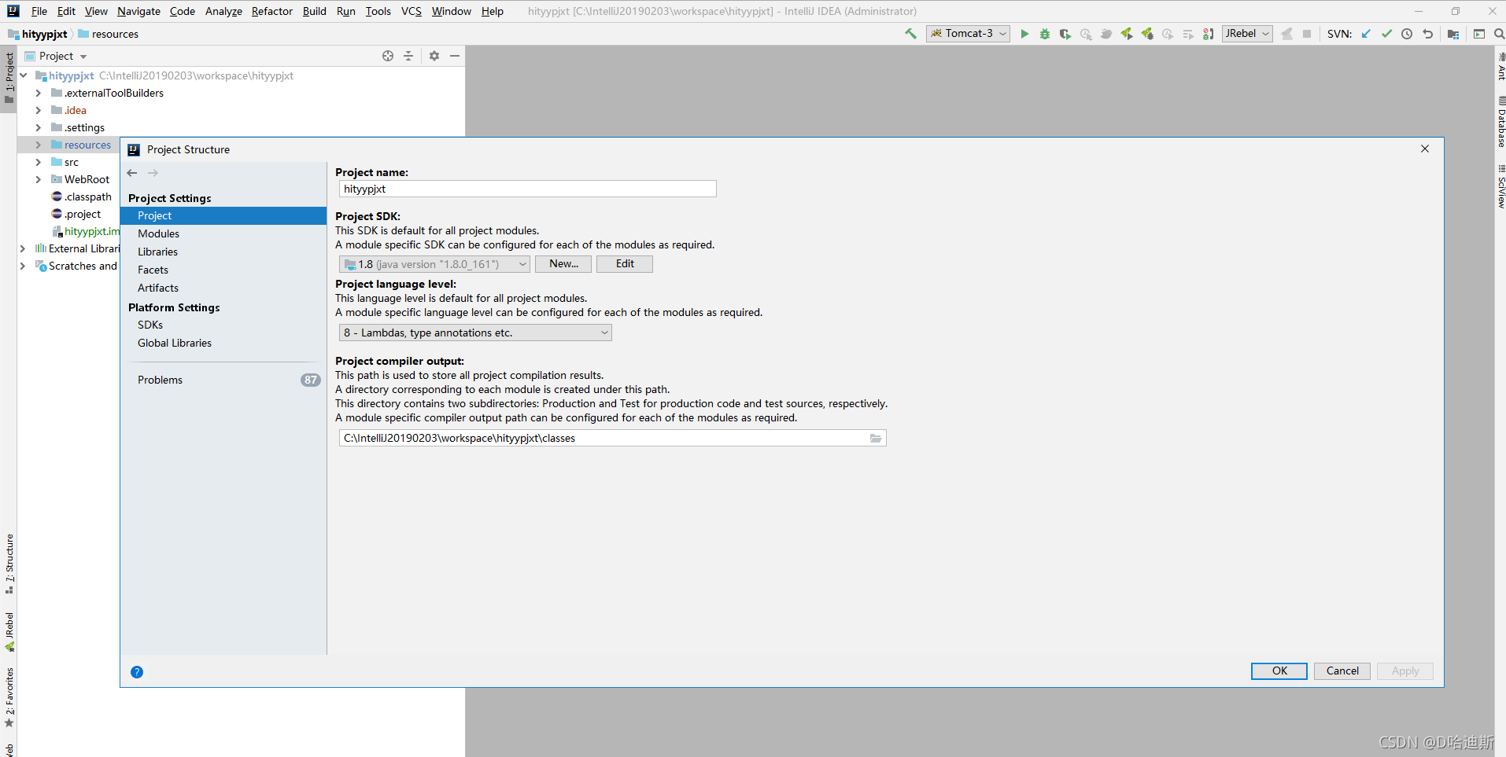
Task: Open help question mark icon in dialog
Action: coord(137,672)
